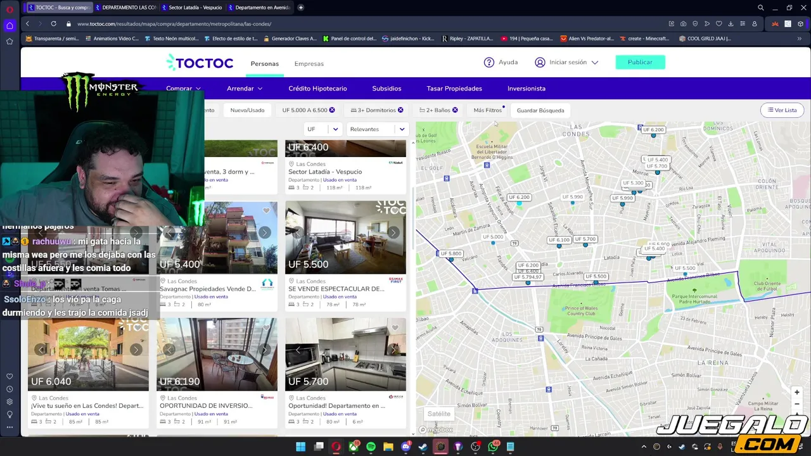Open SE VENDE ESPECTACULAR DE... listing
The height and width of the screenshot is (456, 811).
336,289
